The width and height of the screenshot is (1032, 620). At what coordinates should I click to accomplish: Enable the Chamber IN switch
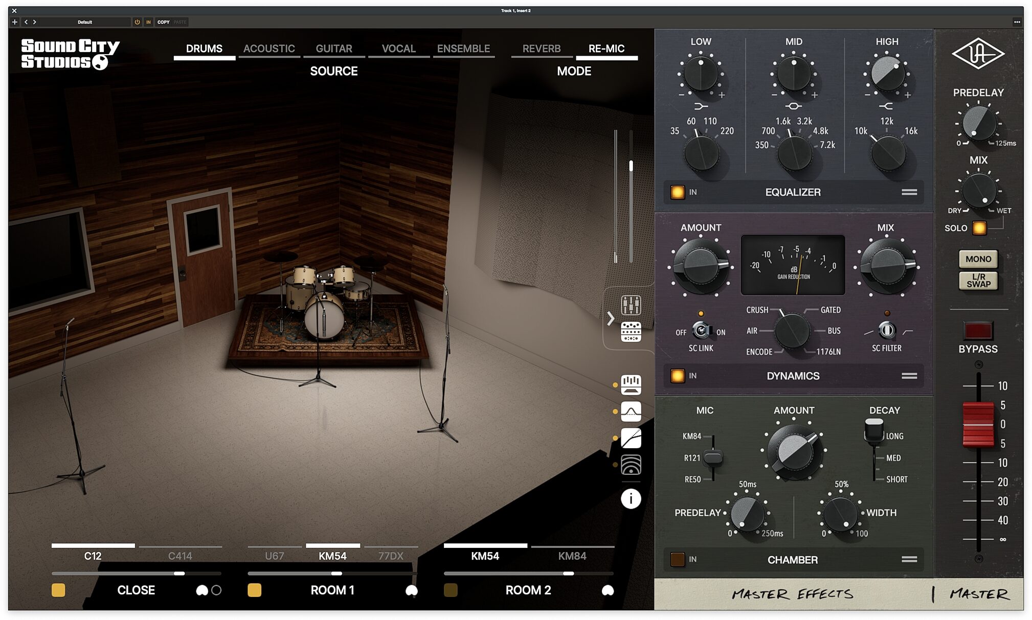click(677, 559)
